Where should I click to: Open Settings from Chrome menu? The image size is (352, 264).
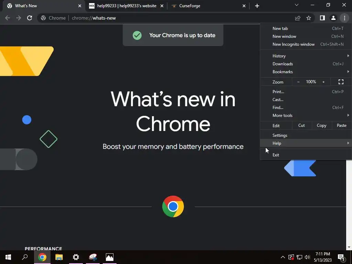306,135
